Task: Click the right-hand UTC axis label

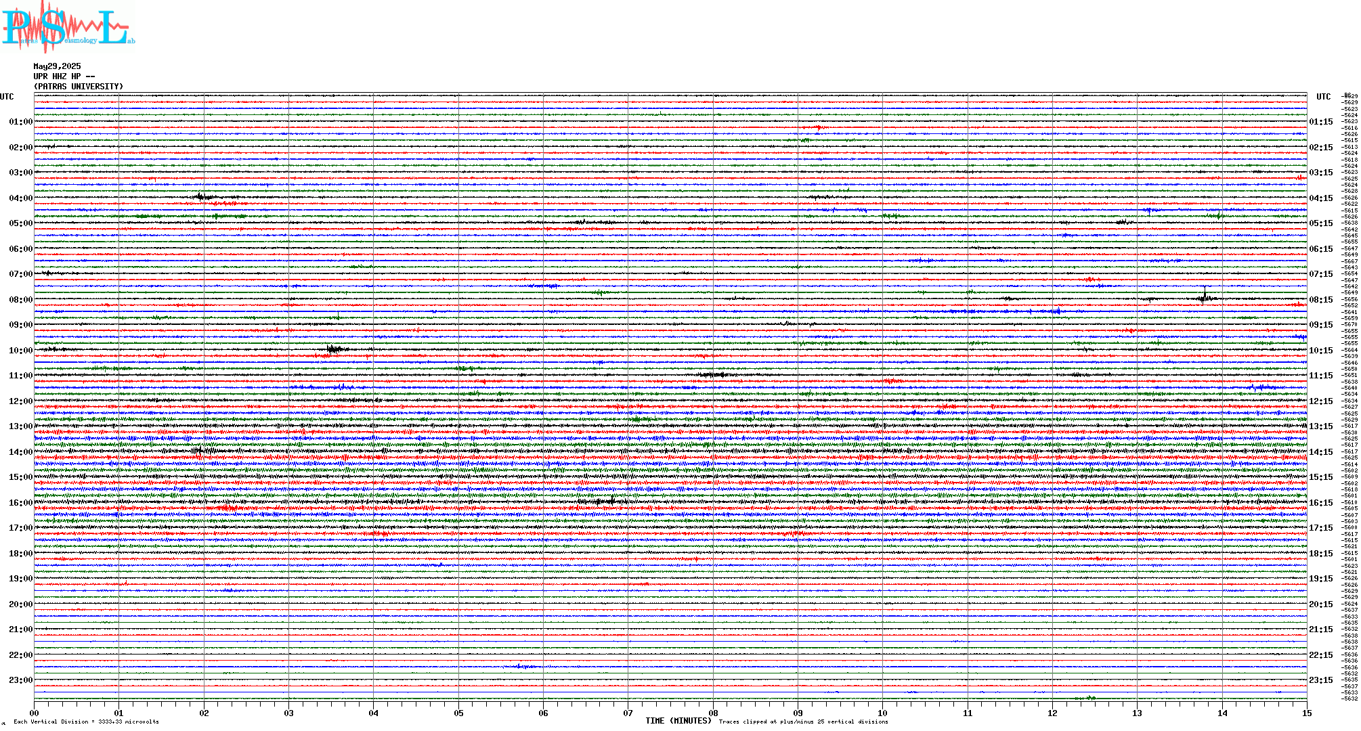Action: (x=1324, y=97)
